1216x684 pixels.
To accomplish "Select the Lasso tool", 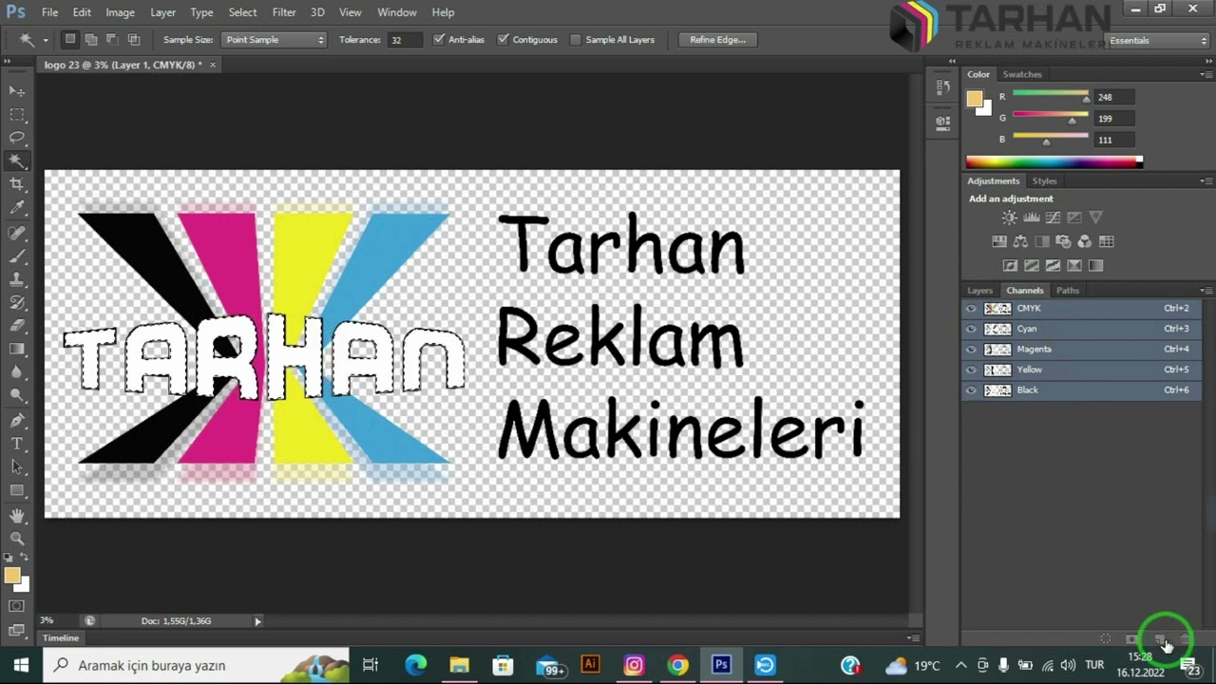I will coord(17,138).
